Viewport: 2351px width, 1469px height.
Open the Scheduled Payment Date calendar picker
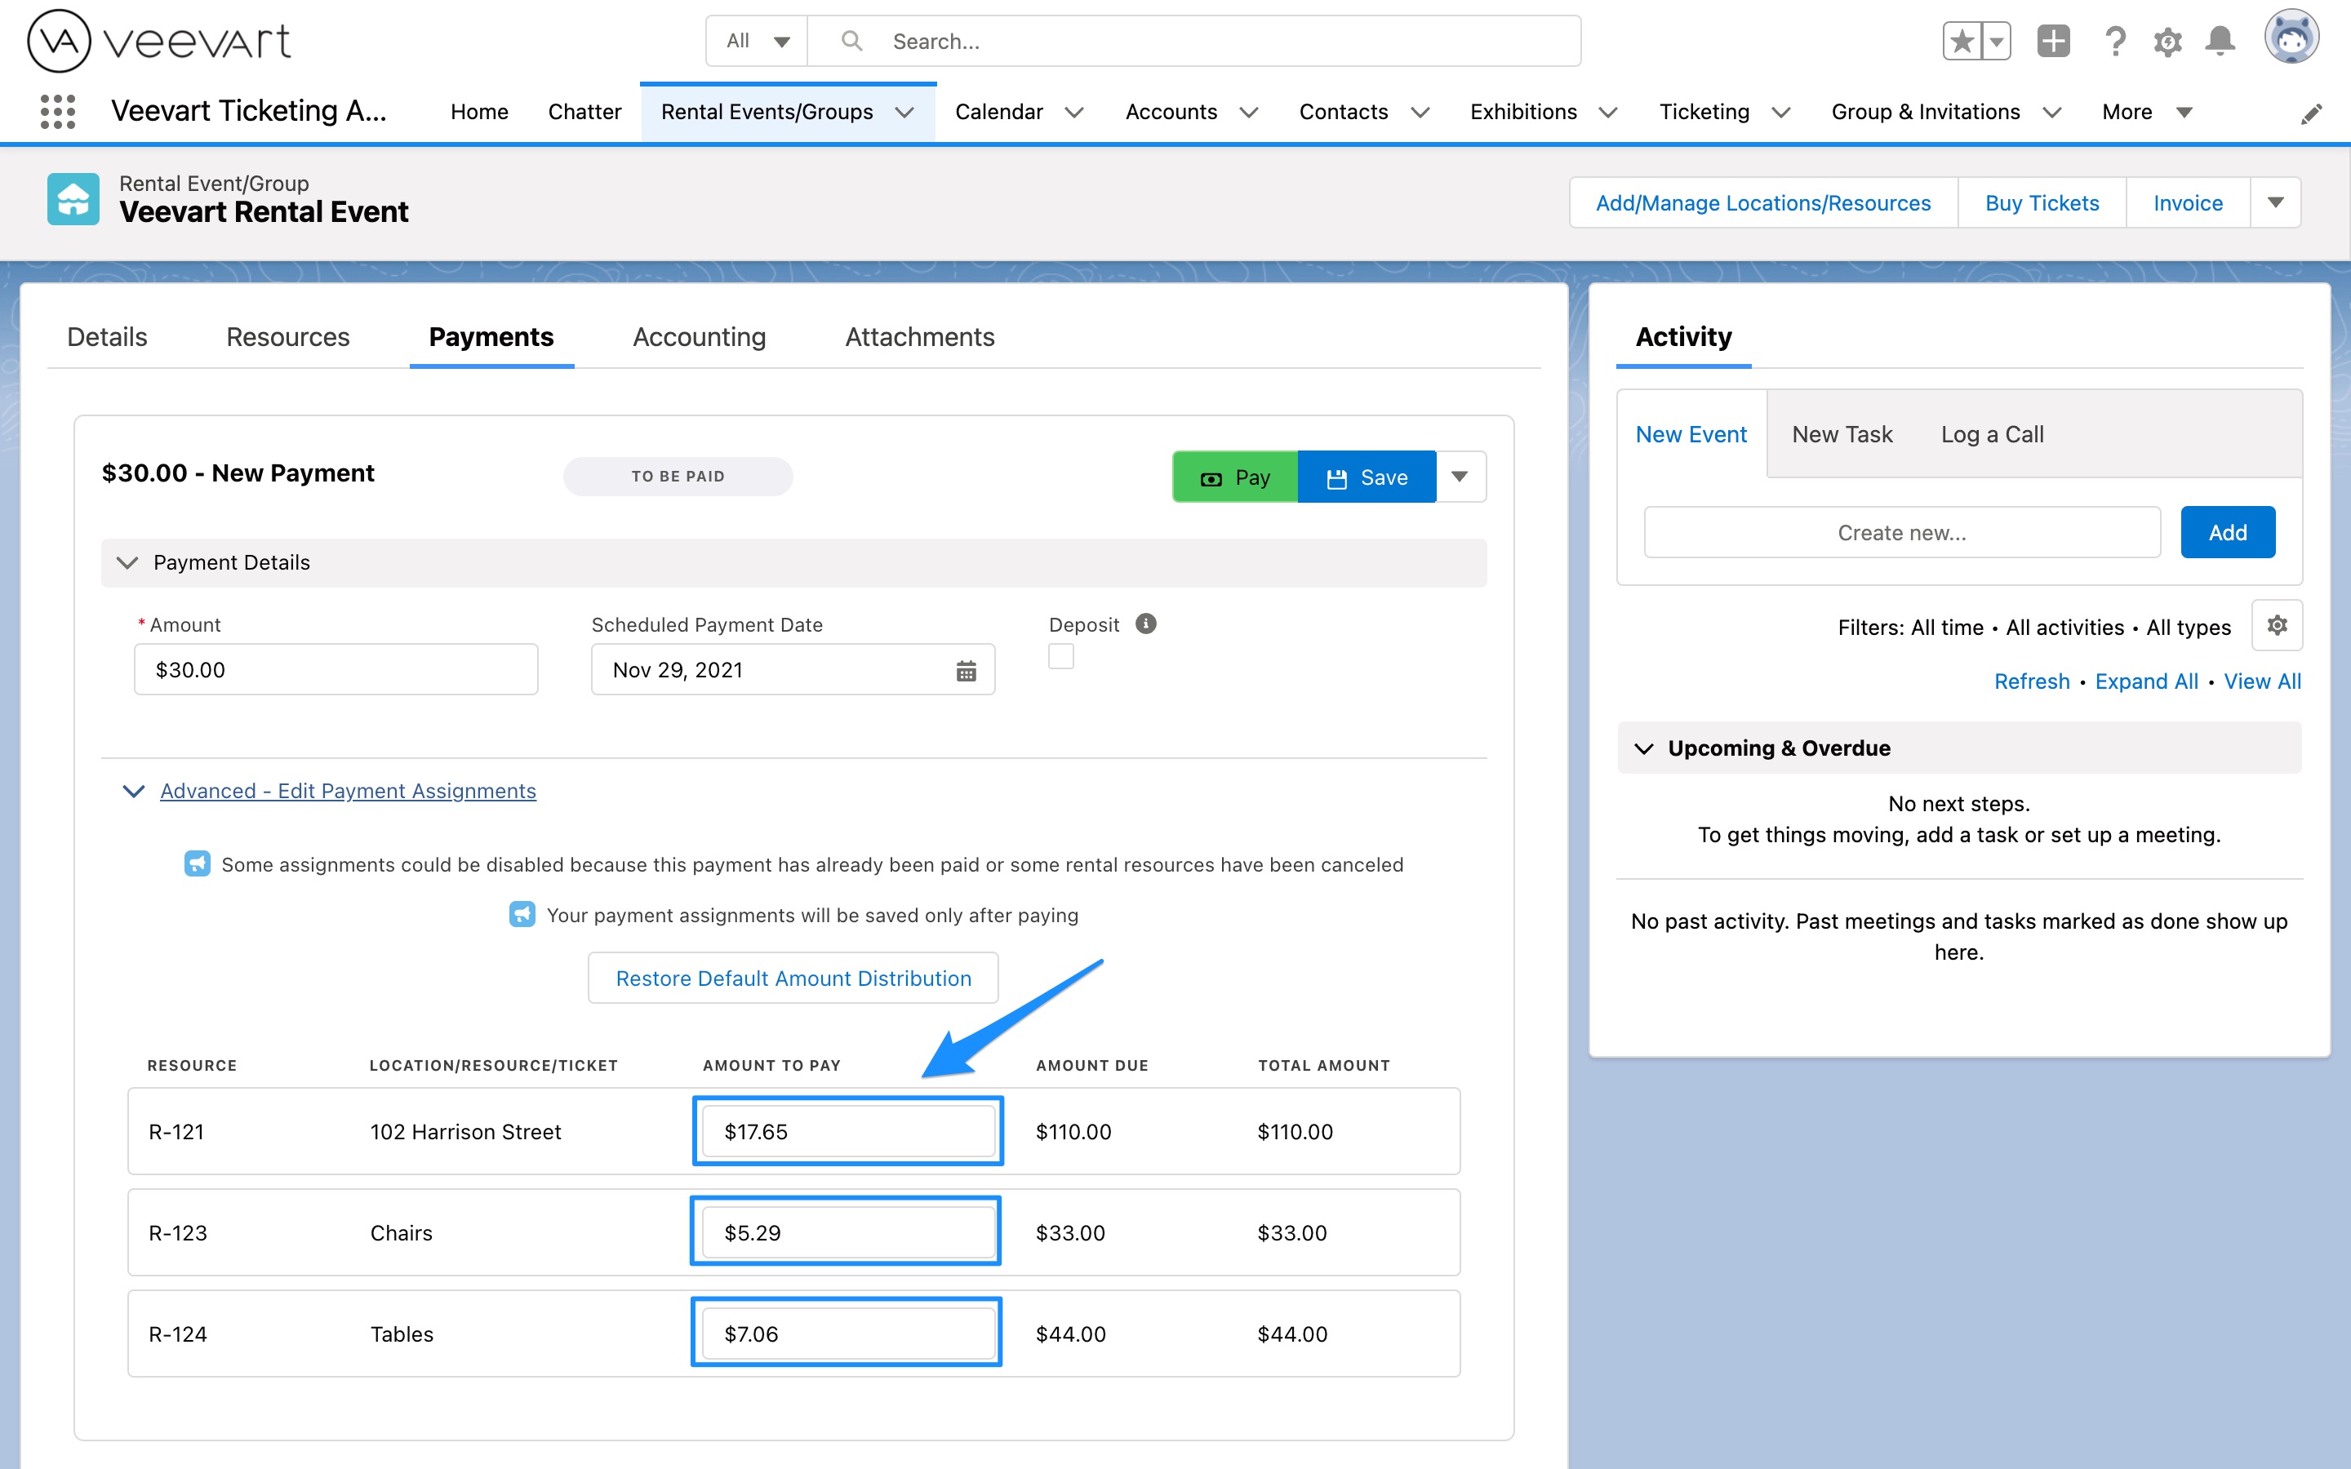[966, 669]
